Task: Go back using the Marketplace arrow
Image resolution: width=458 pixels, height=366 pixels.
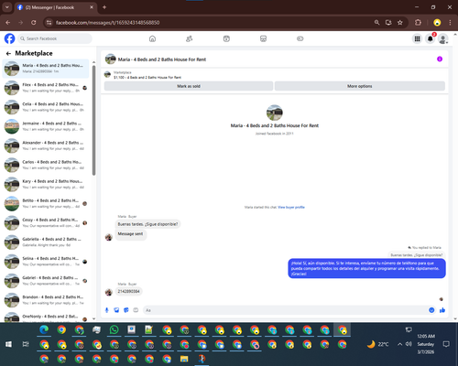Action: 8,54
